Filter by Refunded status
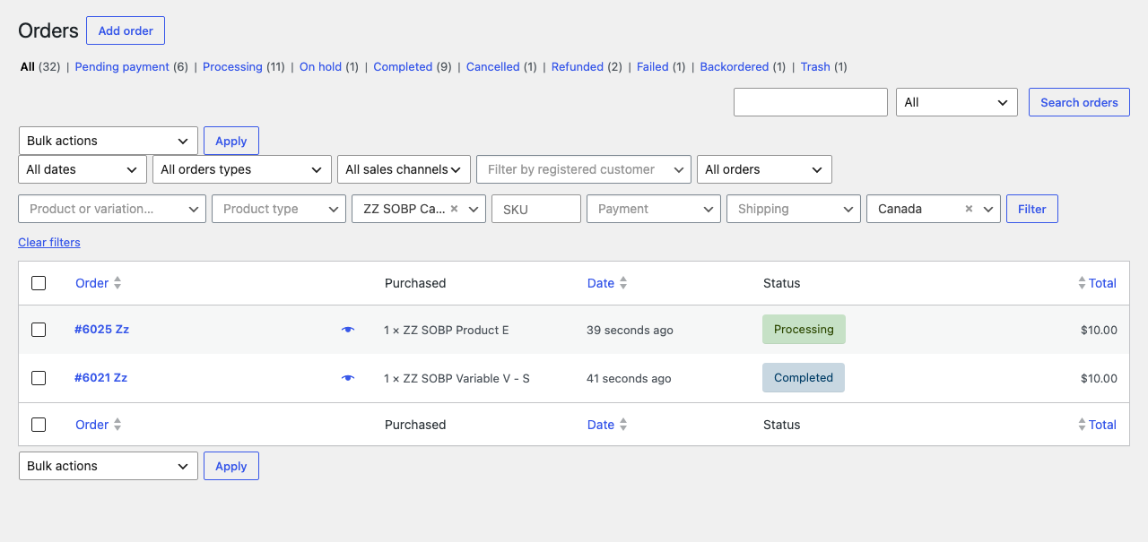Image resolution: width=1148 pixels, height=542 pixels. 578,66
